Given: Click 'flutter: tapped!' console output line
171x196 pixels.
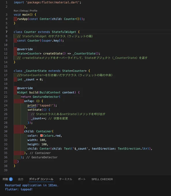Looking at the screenshot, I should 19,189.
